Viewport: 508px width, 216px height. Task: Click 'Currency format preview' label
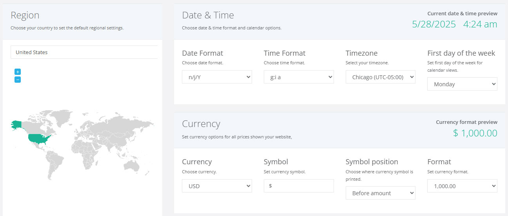466,122
